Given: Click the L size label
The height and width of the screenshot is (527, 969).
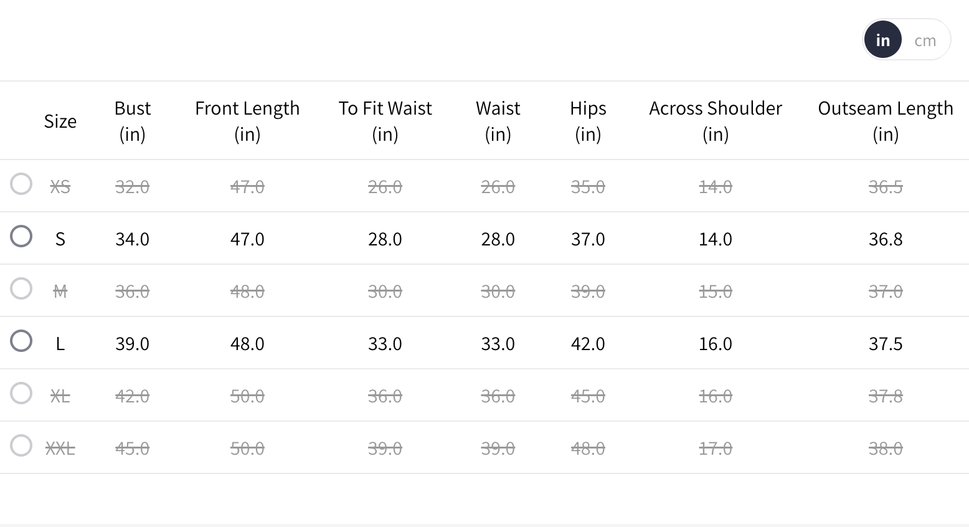Looking at the screenshot, I should (60, 344).
